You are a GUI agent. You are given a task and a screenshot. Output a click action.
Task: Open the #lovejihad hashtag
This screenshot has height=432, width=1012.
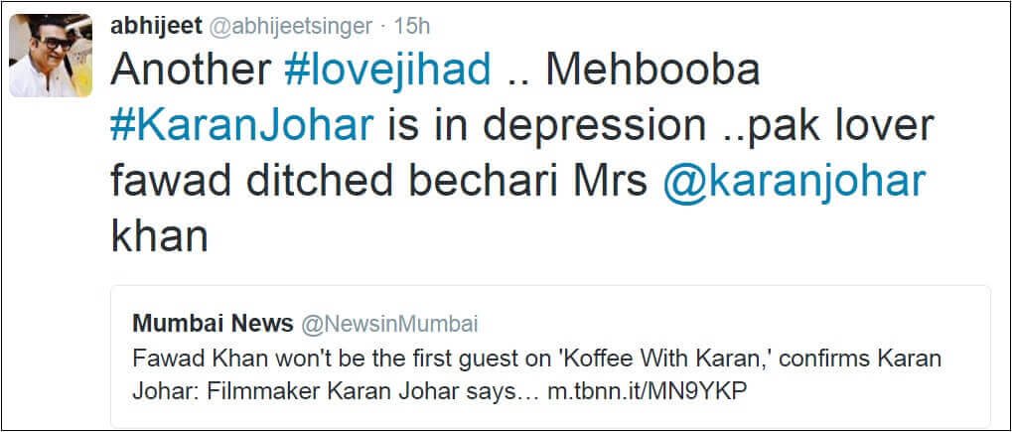[x=388, y=71]
